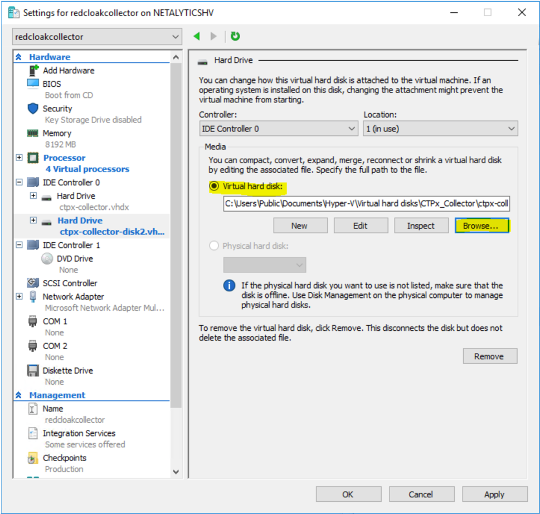
Task: Click the green back navigation arrow
Action: 197,36
